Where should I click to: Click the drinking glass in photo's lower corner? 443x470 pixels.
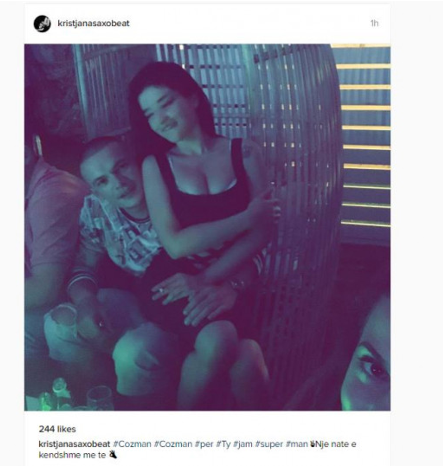[100, 398]
